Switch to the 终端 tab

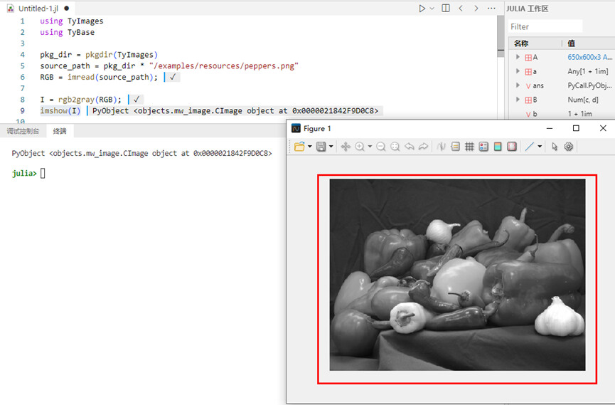tap(60, 131)
